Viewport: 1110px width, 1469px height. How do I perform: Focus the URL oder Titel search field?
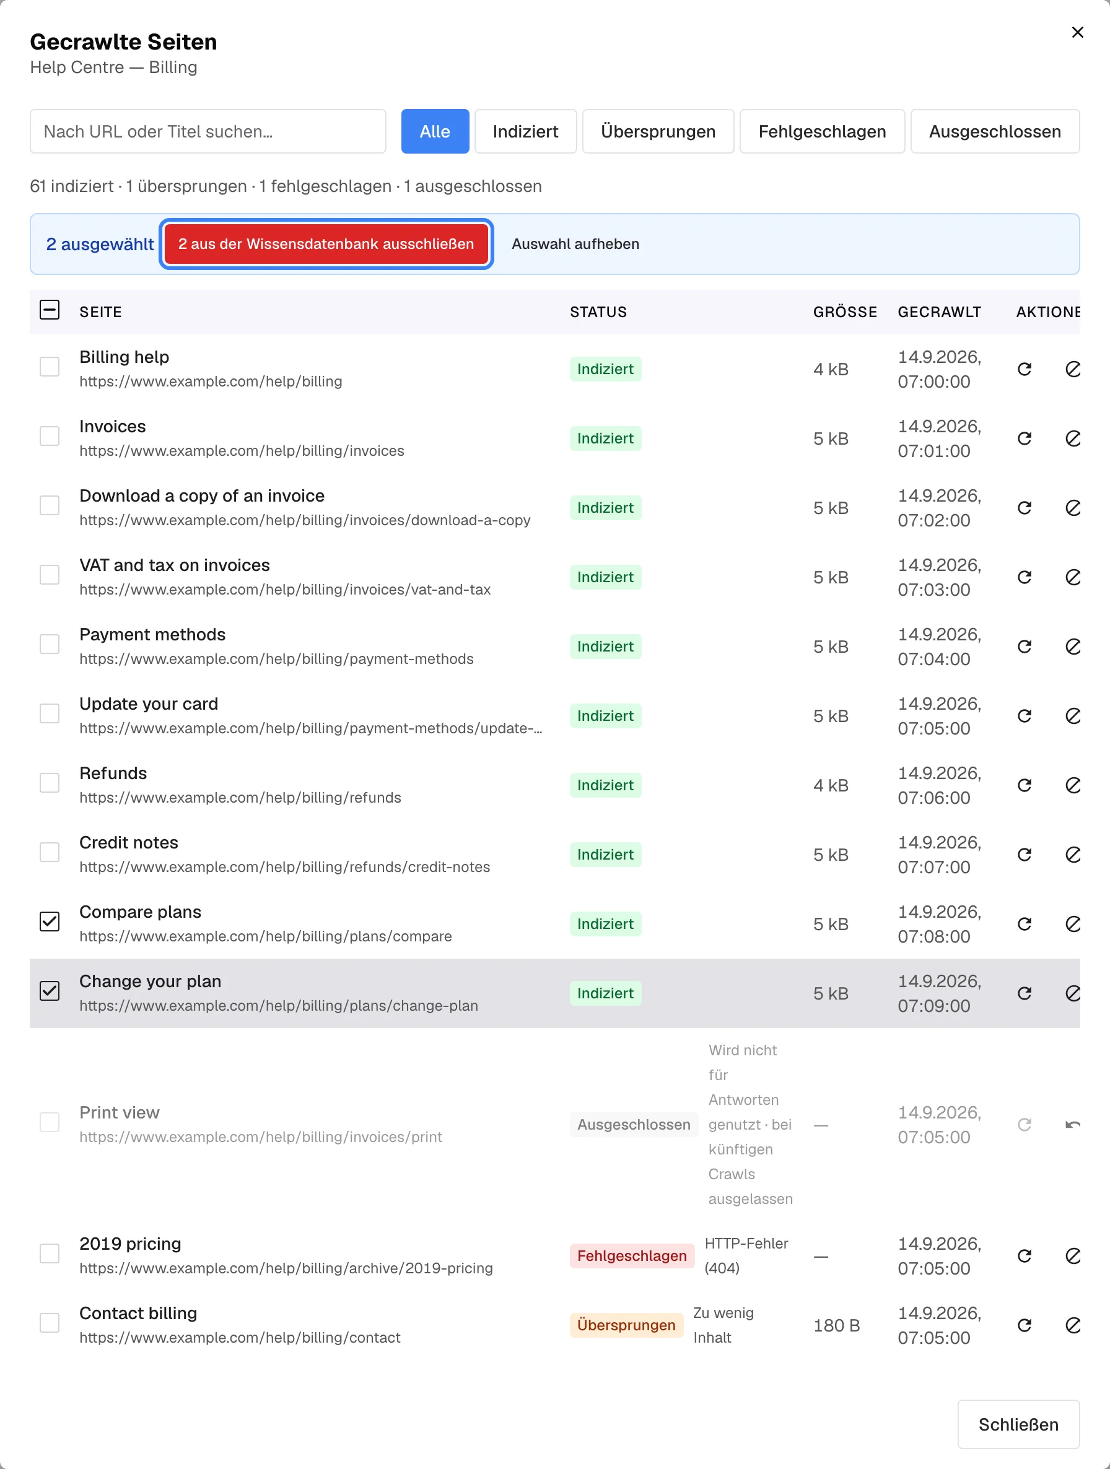(x=208, y=131)
